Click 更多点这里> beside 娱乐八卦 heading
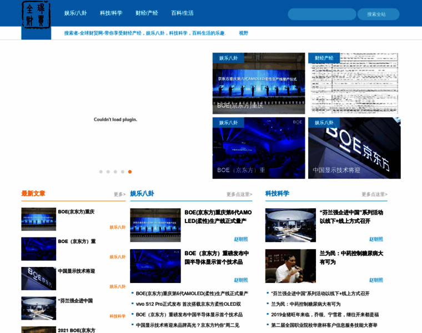The image size is (422, 333). click(x=239, y=194)
